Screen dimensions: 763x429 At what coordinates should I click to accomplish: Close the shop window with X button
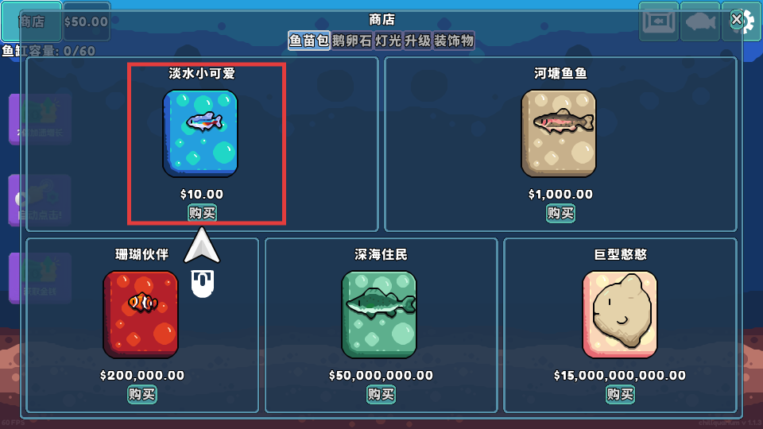tap(736, 19)
